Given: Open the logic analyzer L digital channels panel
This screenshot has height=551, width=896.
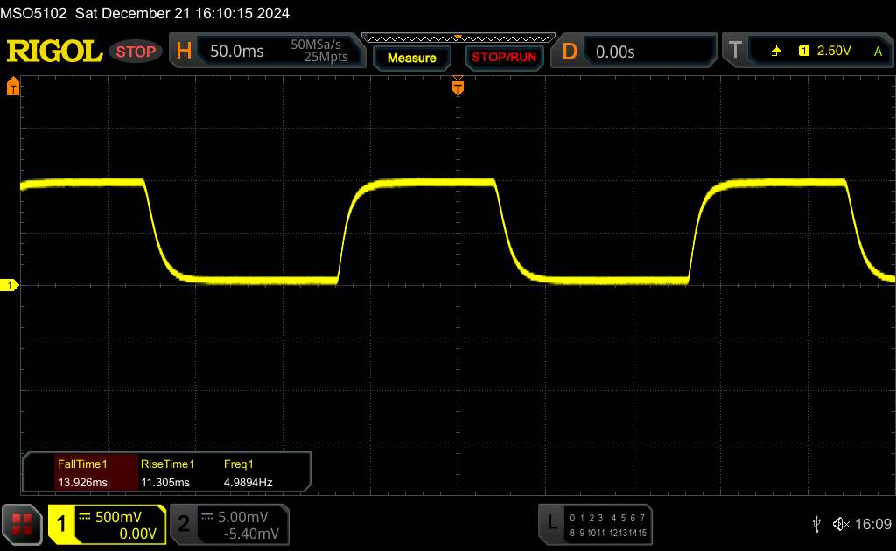Looking at the screenshot, I should pos(597,524).
